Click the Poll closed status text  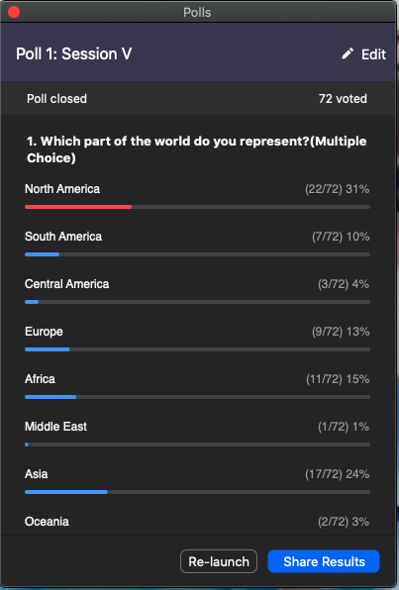(x=56, y=99)
